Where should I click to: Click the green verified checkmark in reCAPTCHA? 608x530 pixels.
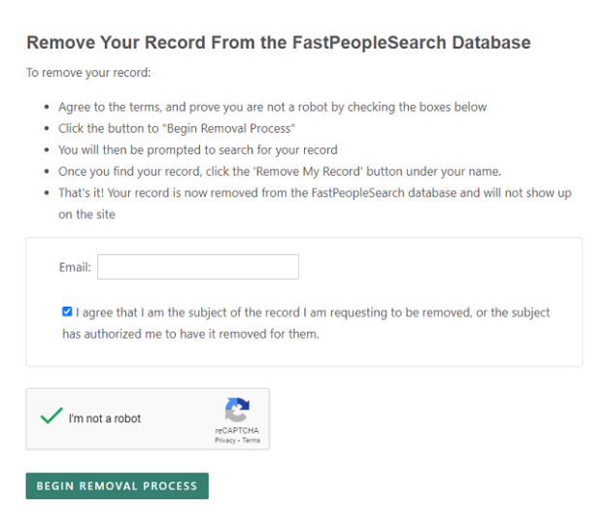(x=51, y=415)
